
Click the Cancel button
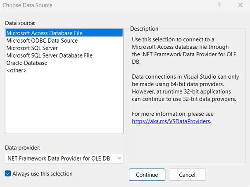tap(187, 175)
